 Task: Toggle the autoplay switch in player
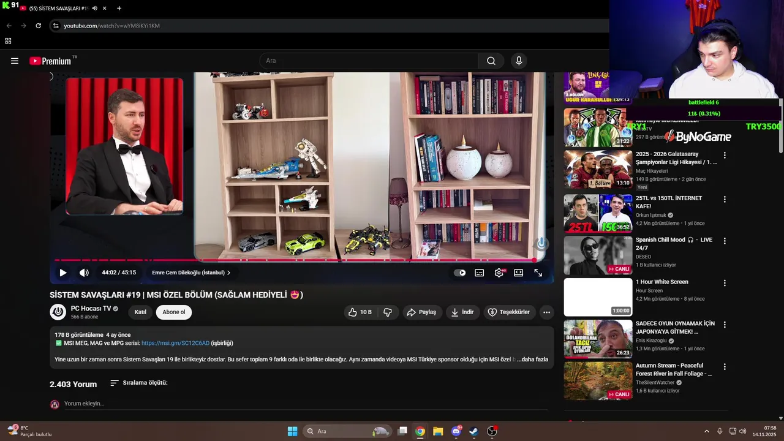click(x=459, y=273)
